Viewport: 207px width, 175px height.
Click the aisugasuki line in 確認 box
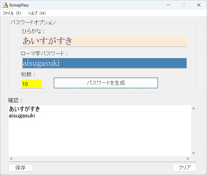22,116
